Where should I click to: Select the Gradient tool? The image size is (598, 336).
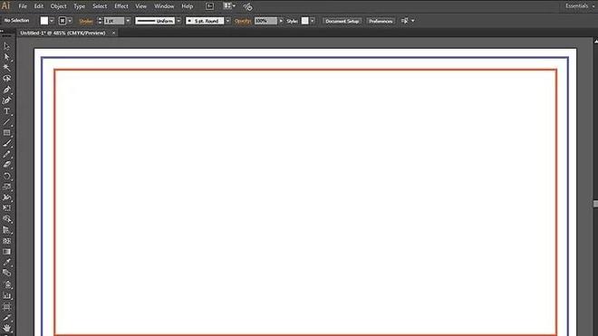pyautogui.click(x=6, y=252)
